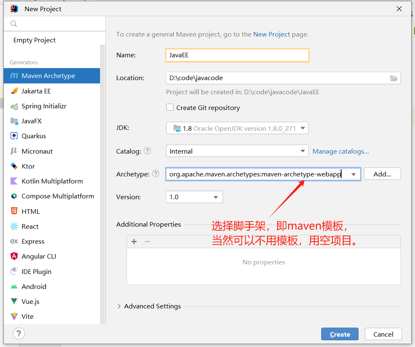Click the Cancel button
This screenshot has width=415, height=347.
[x=383, y=334]
